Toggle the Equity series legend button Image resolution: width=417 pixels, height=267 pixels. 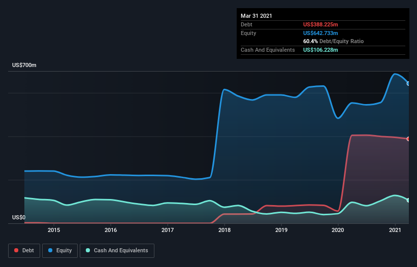(x=60, y=251)
